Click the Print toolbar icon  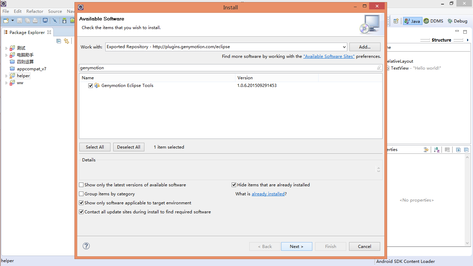(x=35, y=21)
